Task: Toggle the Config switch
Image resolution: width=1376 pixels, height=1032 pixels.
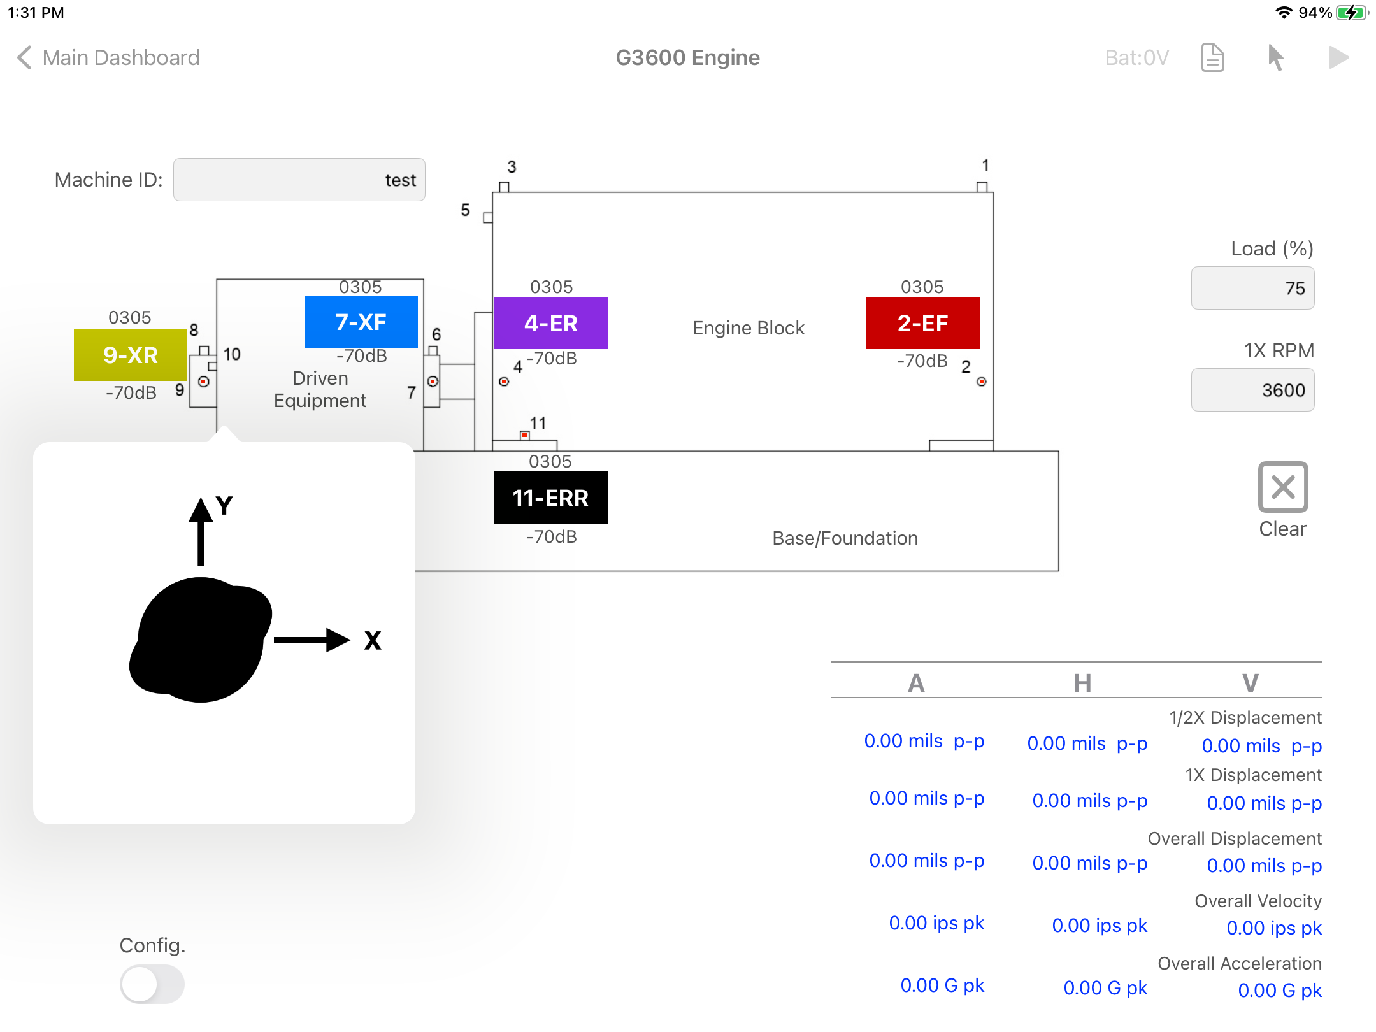Action: pyautogui.click(x=152, y=984)
